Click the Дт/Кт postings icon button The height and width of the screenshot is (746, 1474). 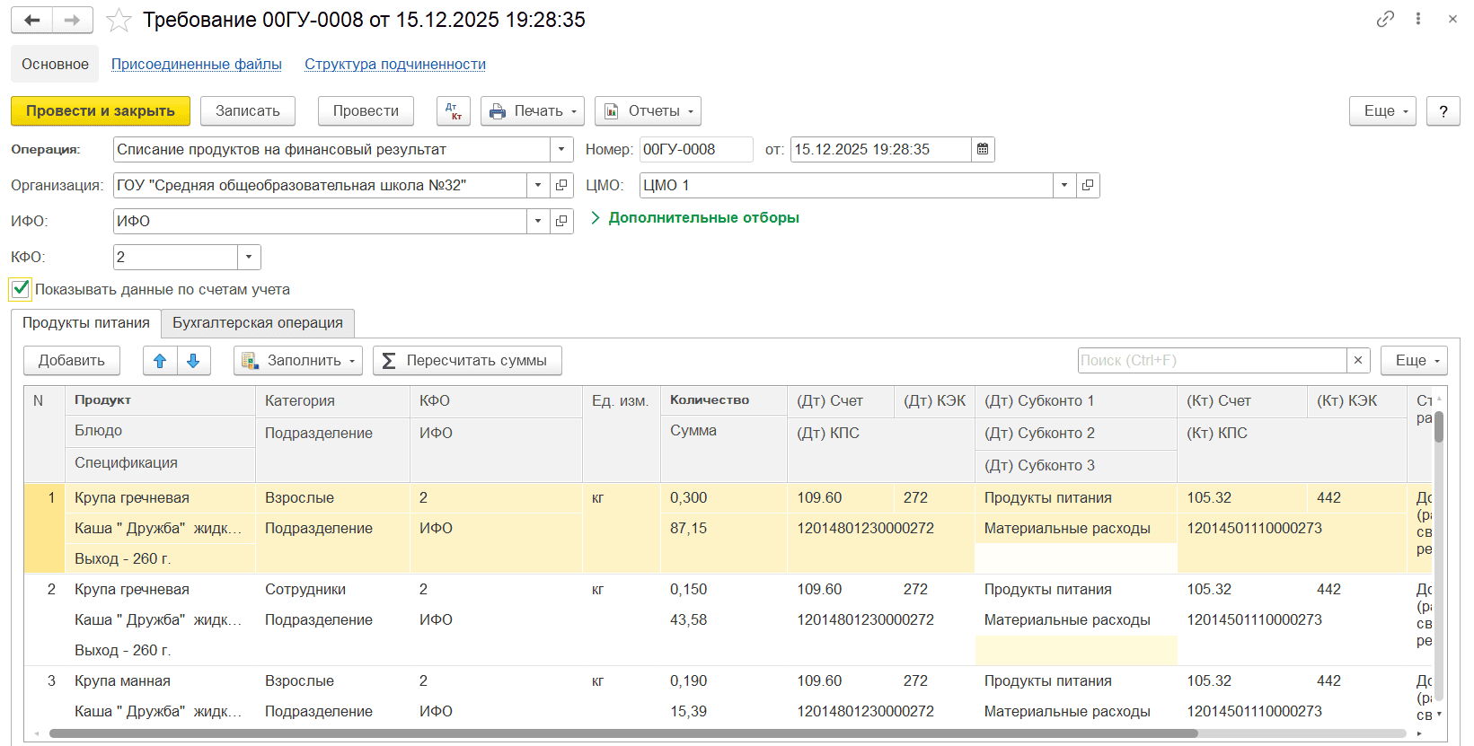point(453,111)
